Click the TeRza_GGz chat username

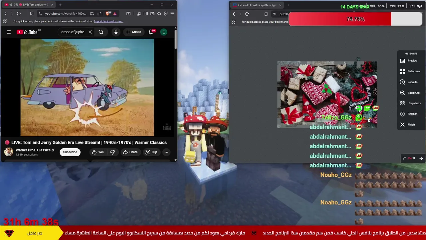336,117
